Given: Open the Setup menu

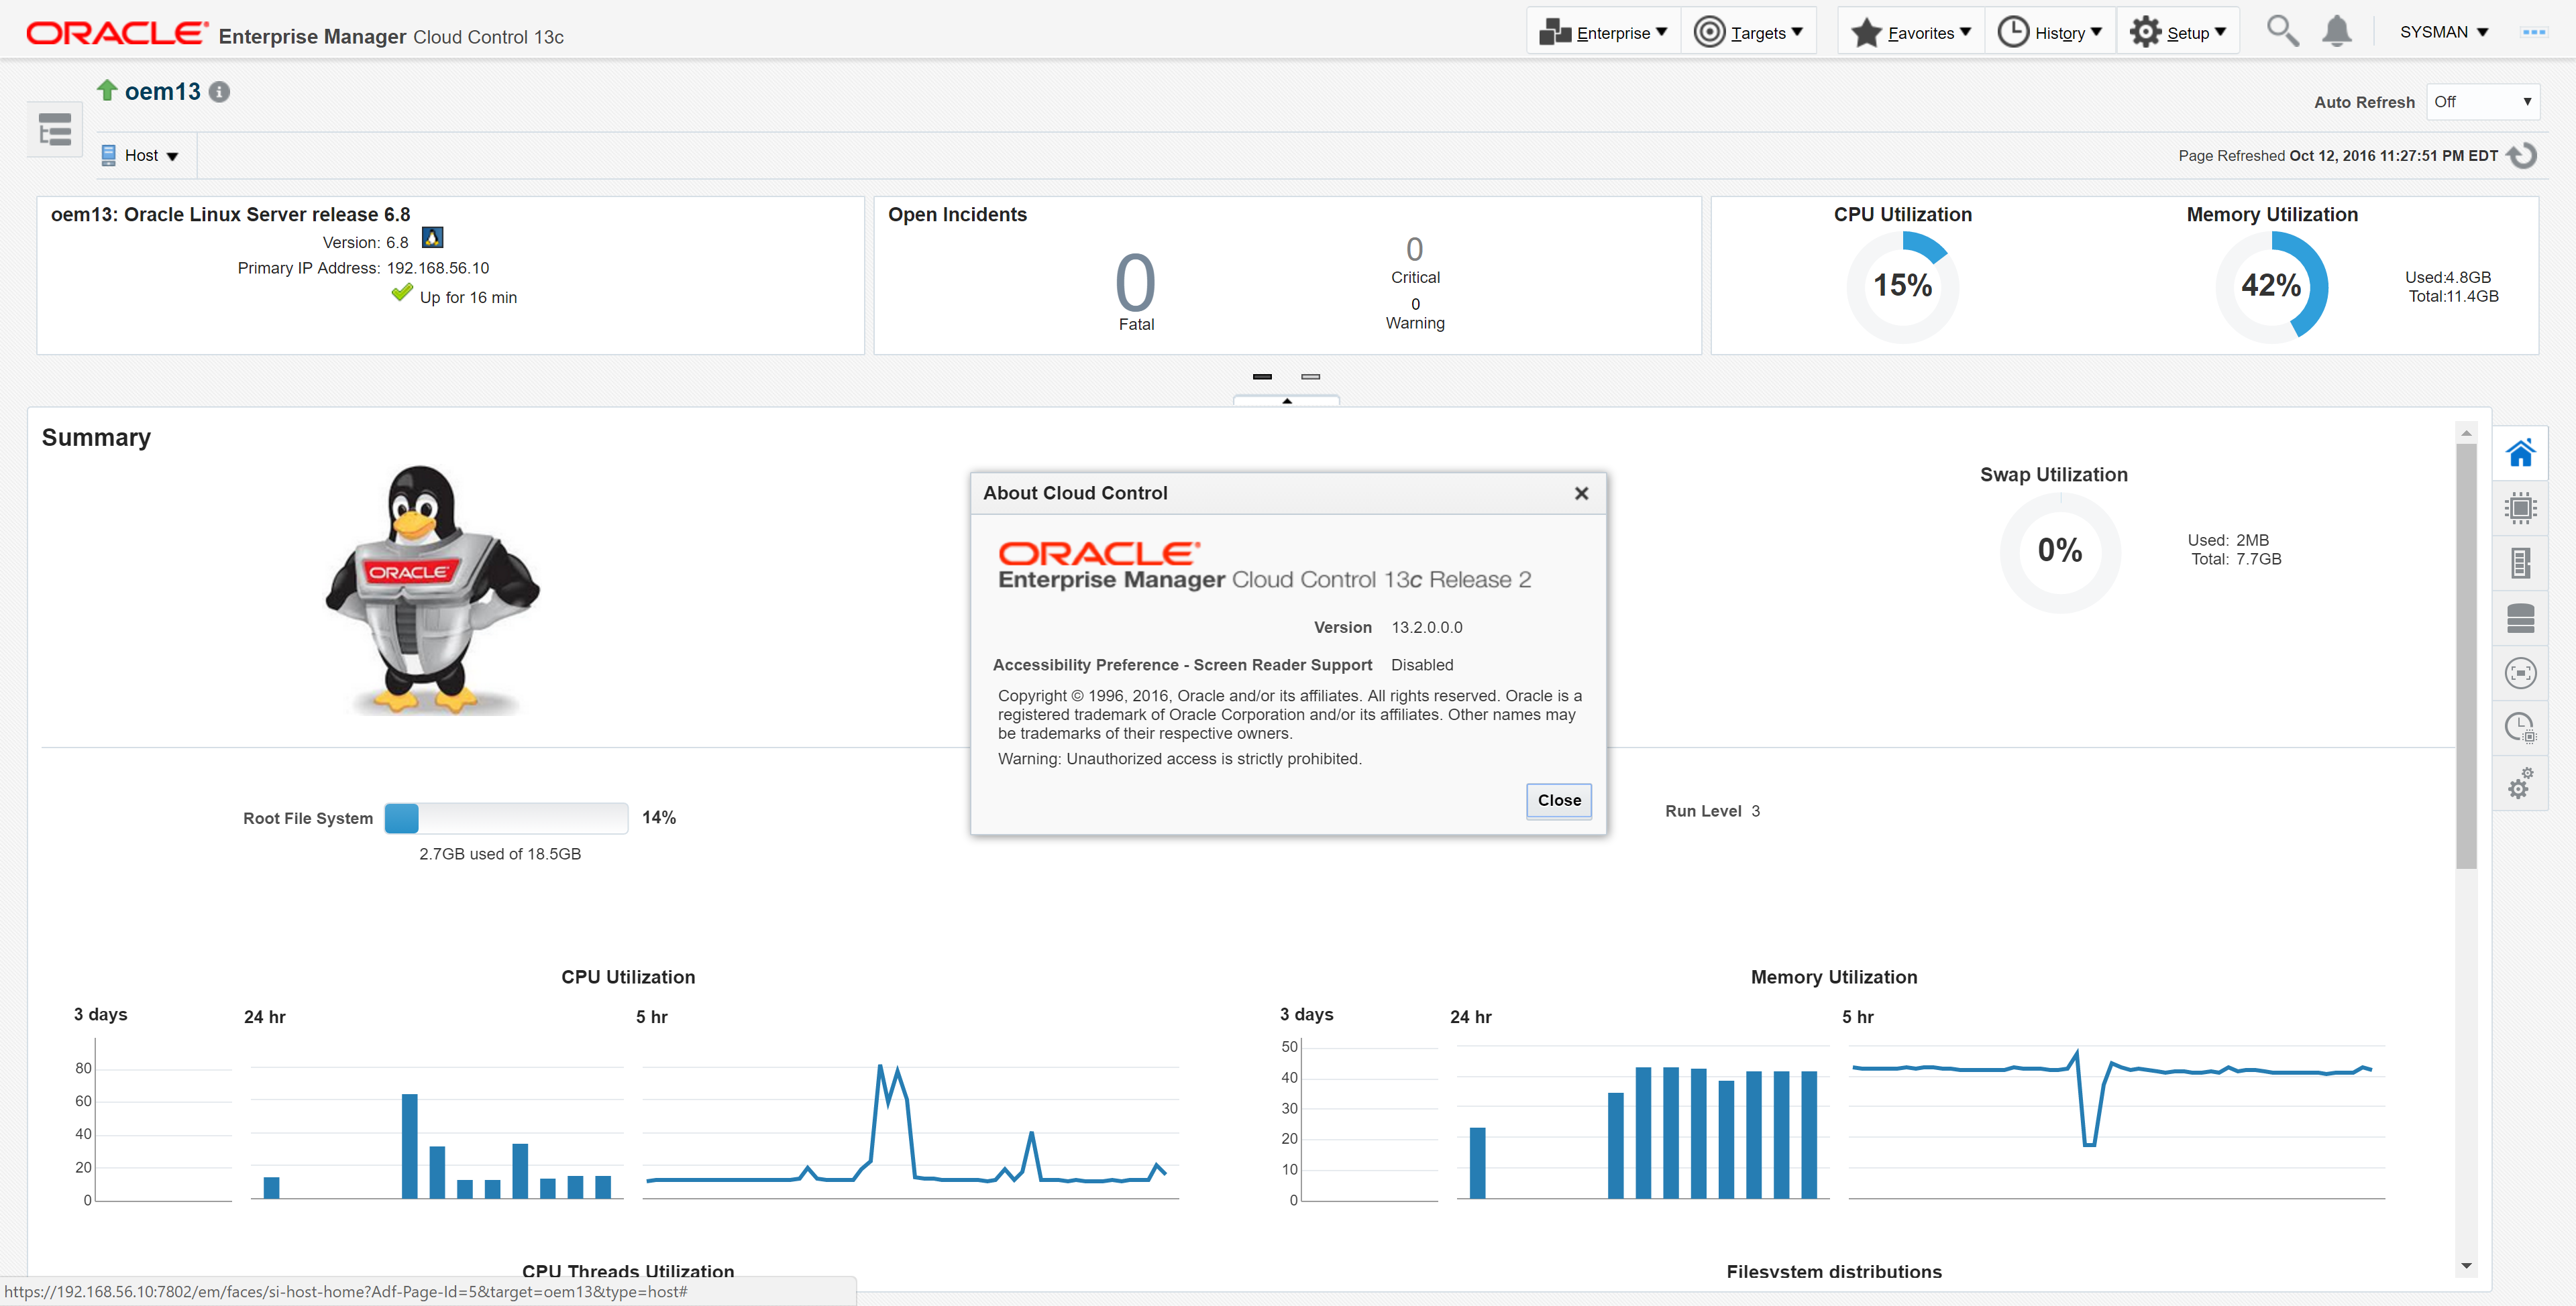Looking at the screenshot, I should coord(2178,33).
